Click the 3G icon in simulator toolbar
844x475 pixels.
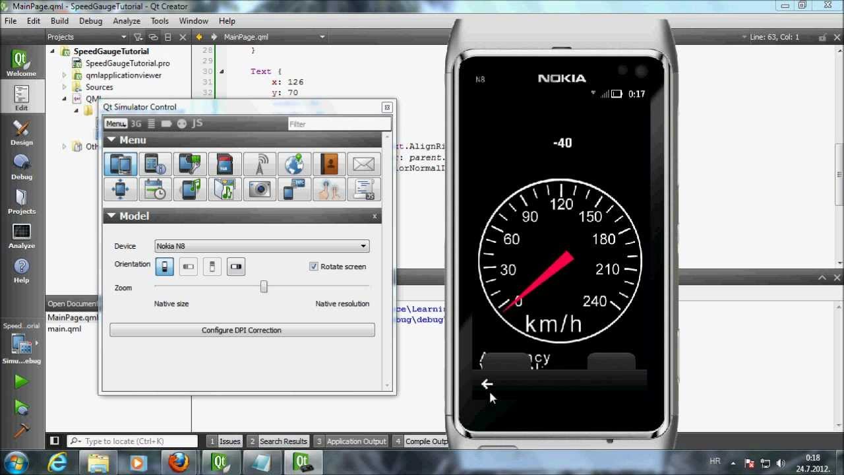[136, 123]
